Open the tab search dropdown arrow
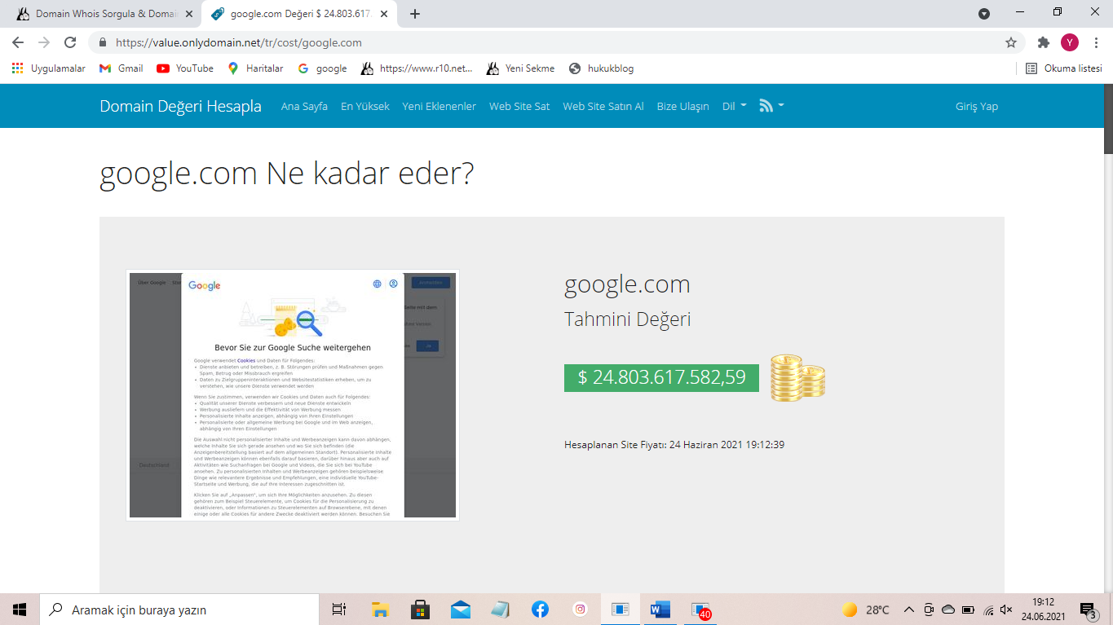Screen dimensions: 1113x625 coord(984,14)
